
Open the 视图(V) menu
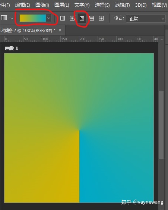[159, 5]
